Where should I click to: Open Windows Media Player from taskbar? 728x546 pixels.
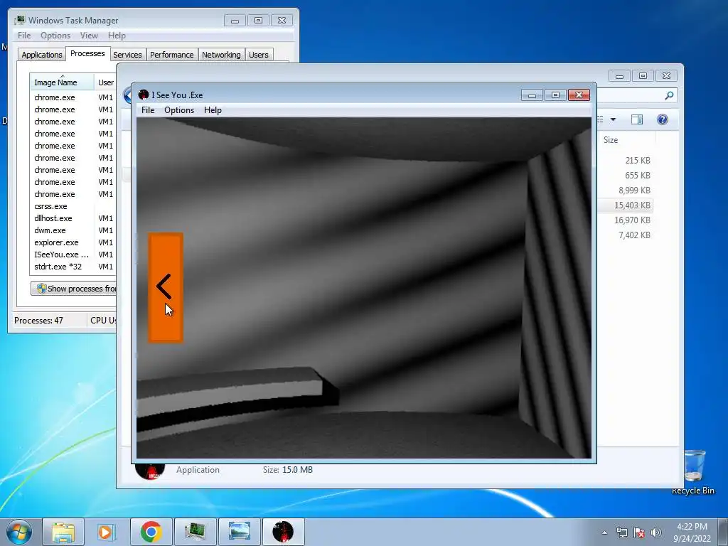pos(106,532)
